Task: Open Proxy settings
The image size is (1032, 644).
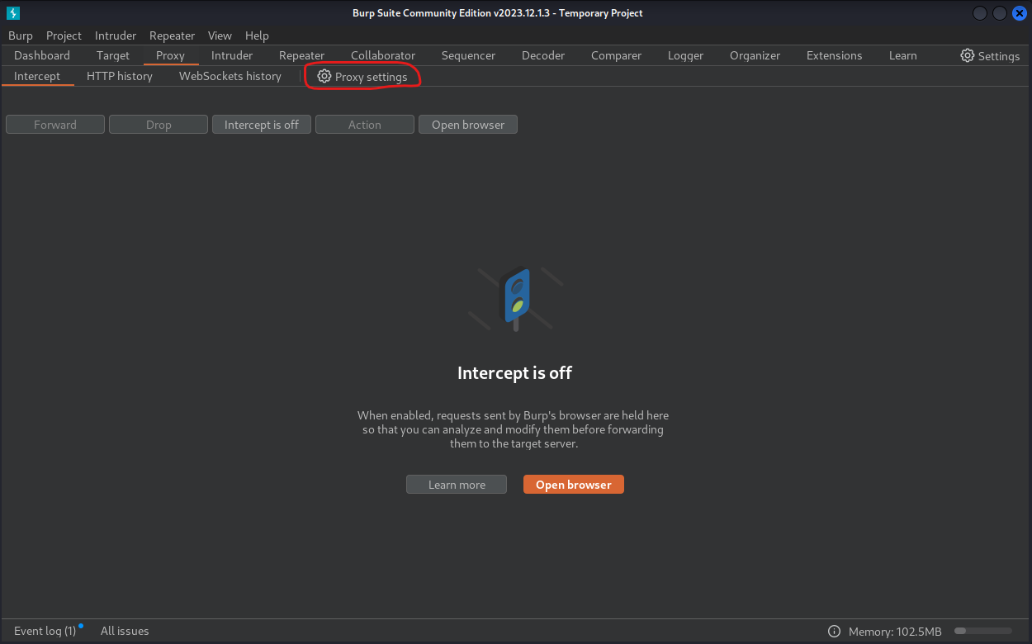Action: click(362, 76)
